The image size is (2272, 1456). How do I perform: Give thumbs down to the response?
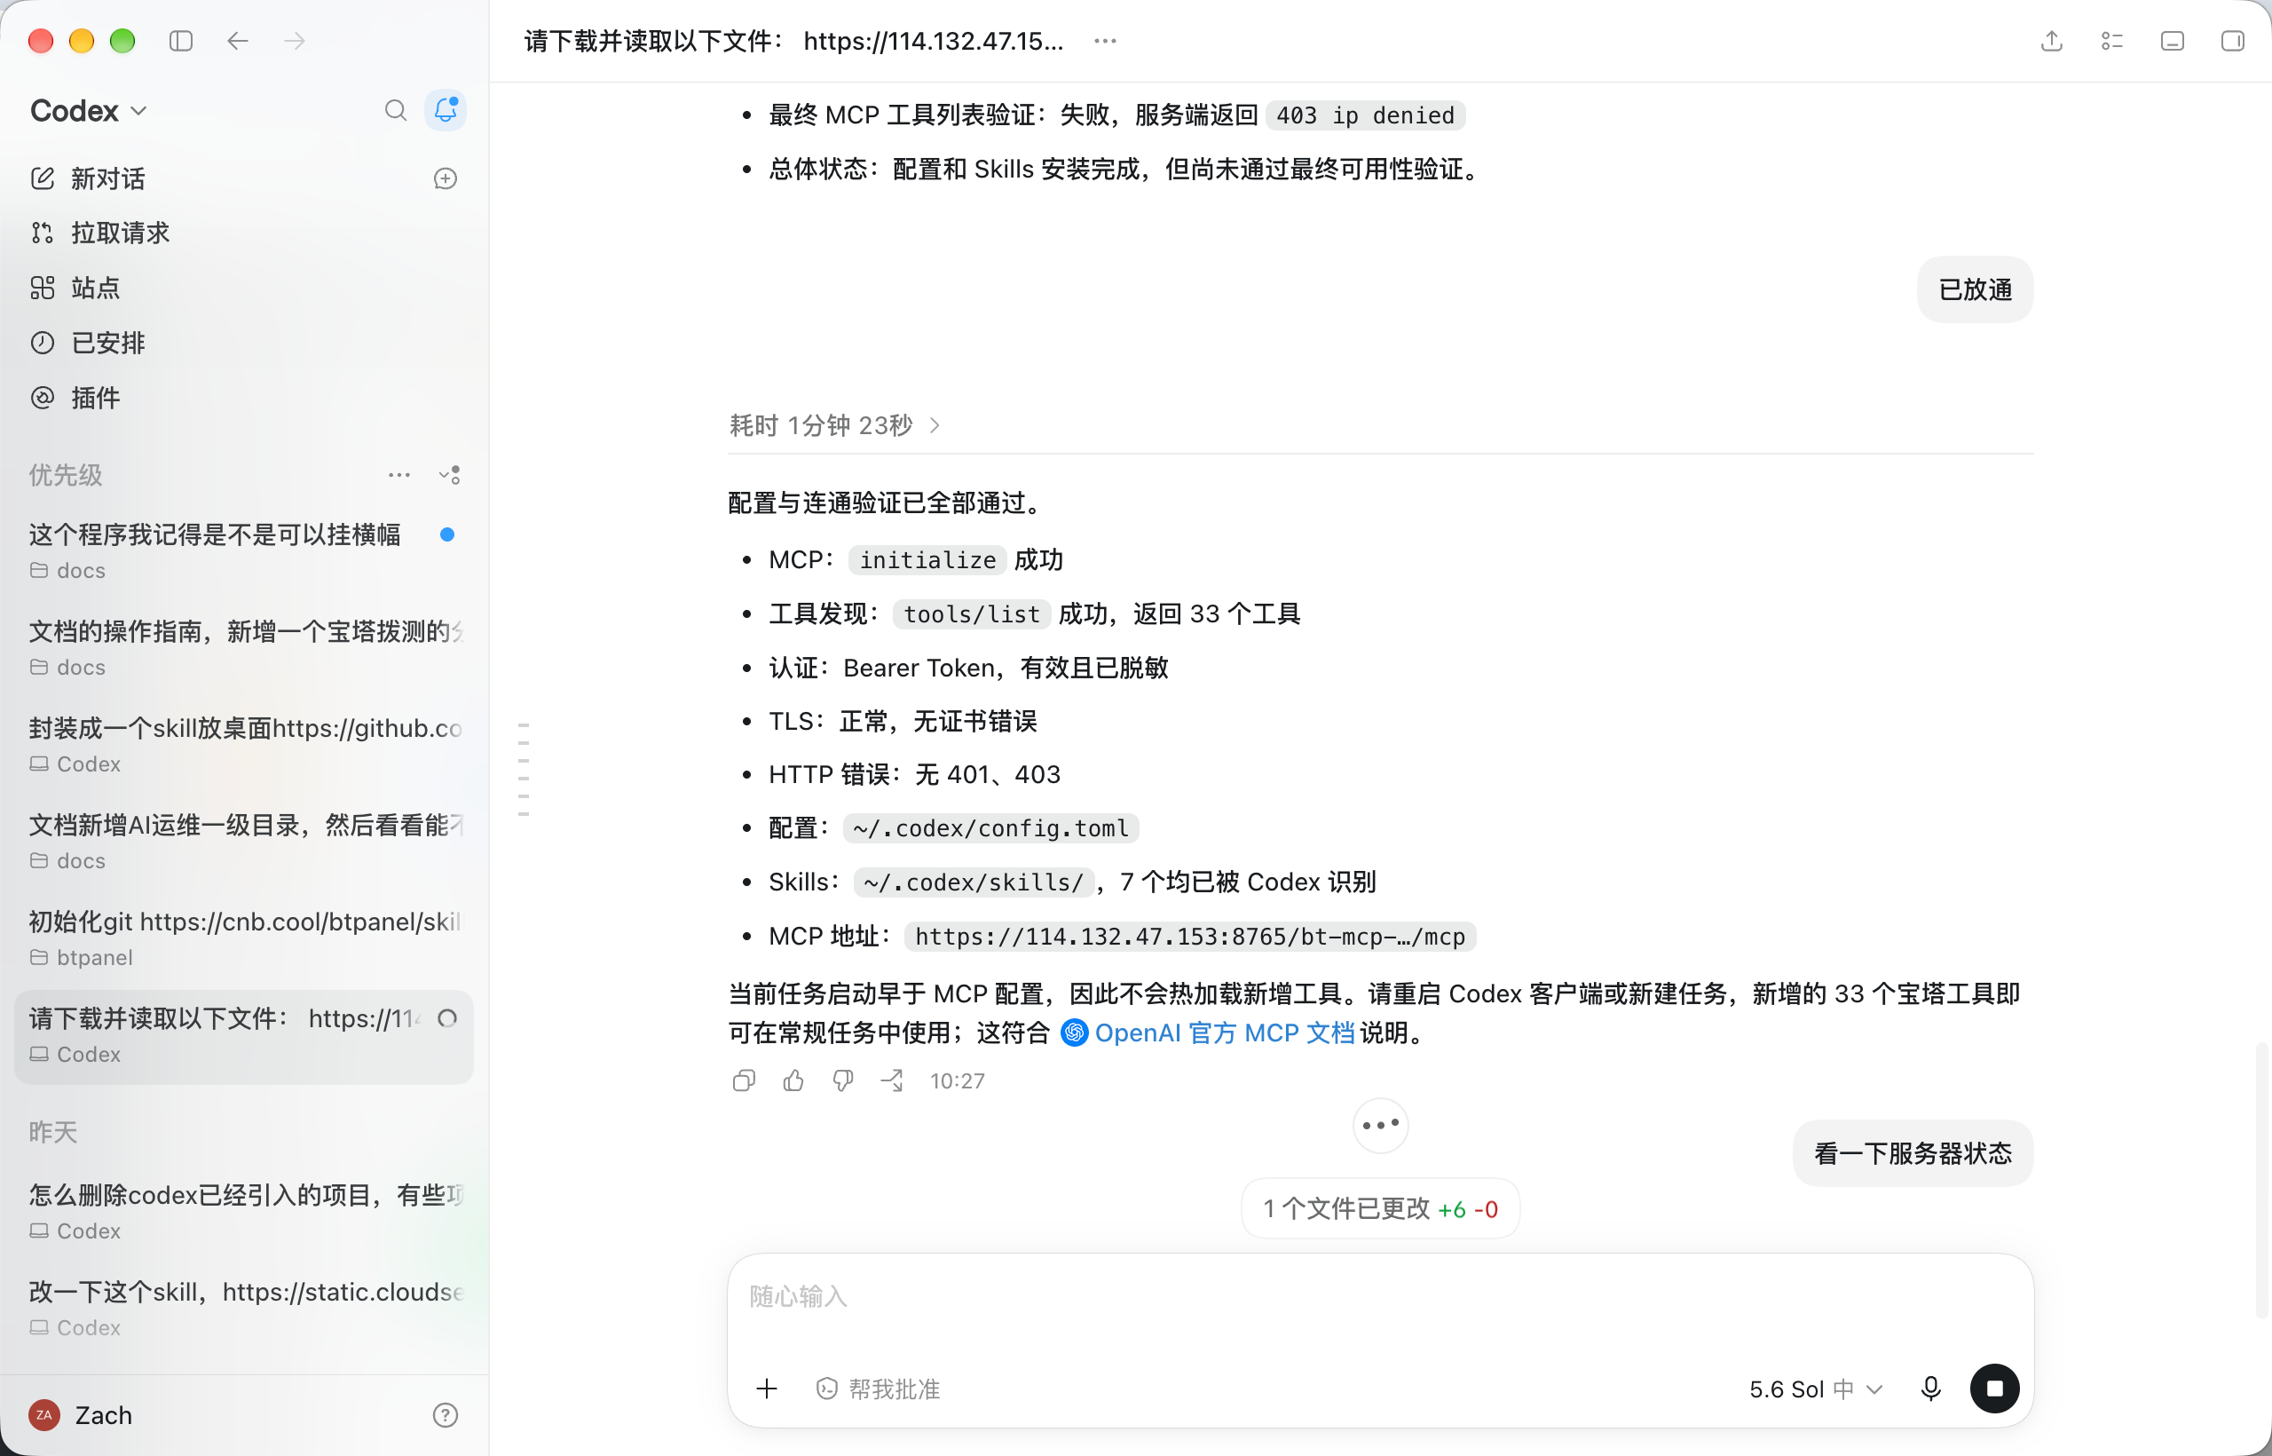tap(843, 1080)
